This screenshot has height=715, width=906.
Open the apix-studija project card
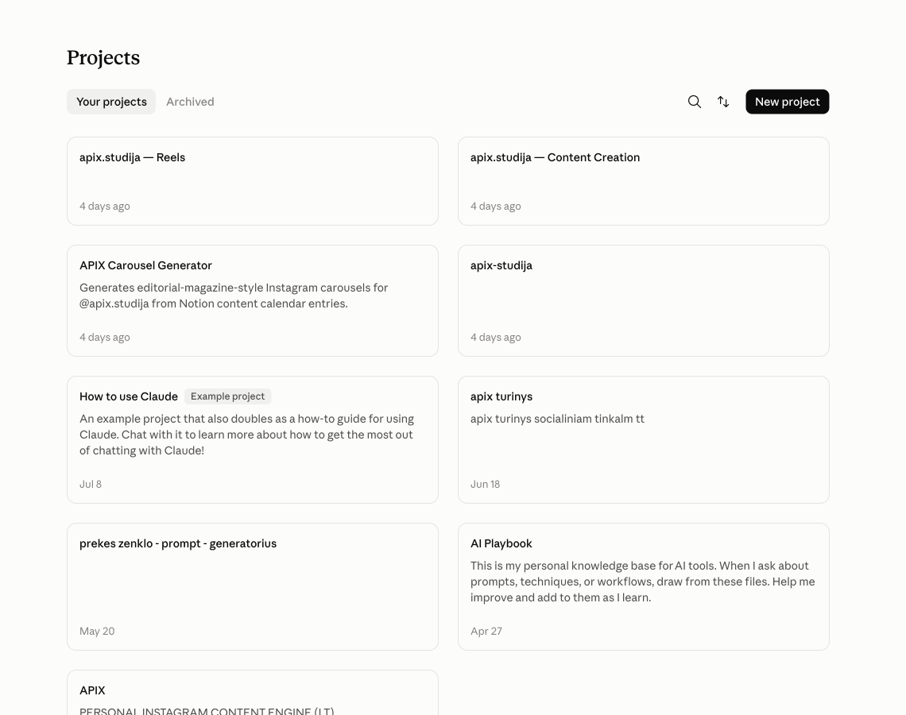pos(644,301)
